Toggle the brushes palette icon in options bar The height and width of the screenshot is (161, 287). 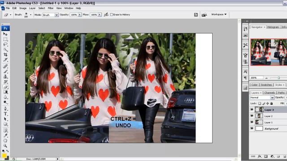pyautogui.click(x=196, y=15)
